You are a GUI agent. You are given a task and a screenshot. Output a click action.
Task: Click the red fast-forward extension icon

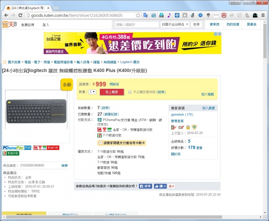(224, 15)
